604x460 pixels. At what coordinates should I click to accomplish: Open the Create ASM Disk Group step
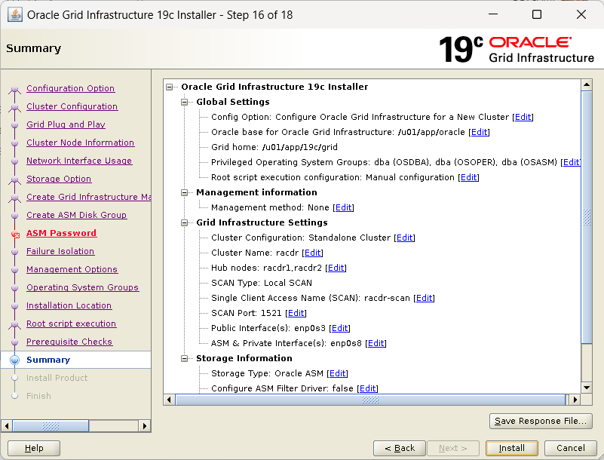click(x=76, y=215)
